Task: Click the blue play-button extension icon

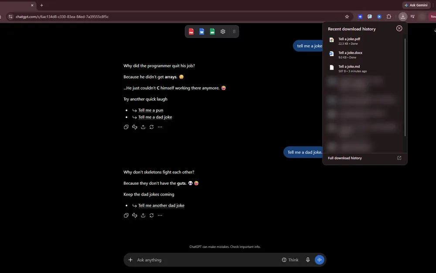Action: pyautogui.click(x=379, y=17)
